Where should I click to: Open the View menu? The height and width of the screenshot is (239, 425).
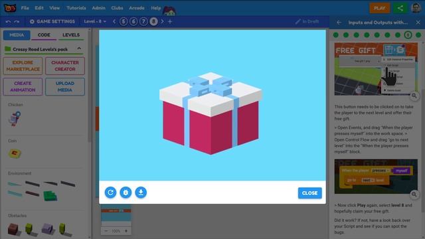pos(54,8)
